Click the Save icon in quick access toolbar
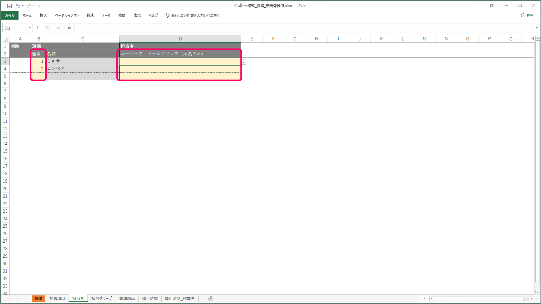 click(9, 6)
